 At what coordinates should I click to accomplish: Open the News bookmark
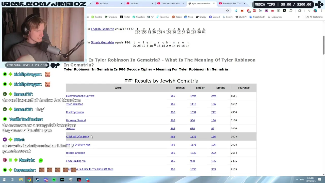tap(189, 17)
